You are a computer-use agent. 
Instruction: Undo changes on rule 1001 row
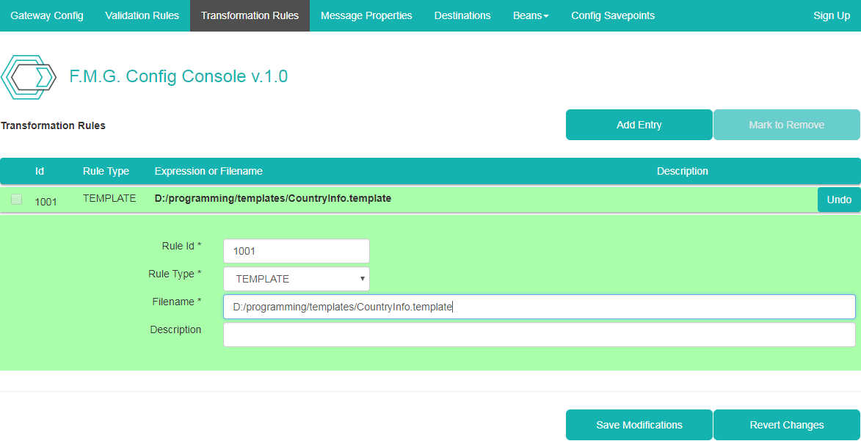pyautogui.click(x=839, y=200)
